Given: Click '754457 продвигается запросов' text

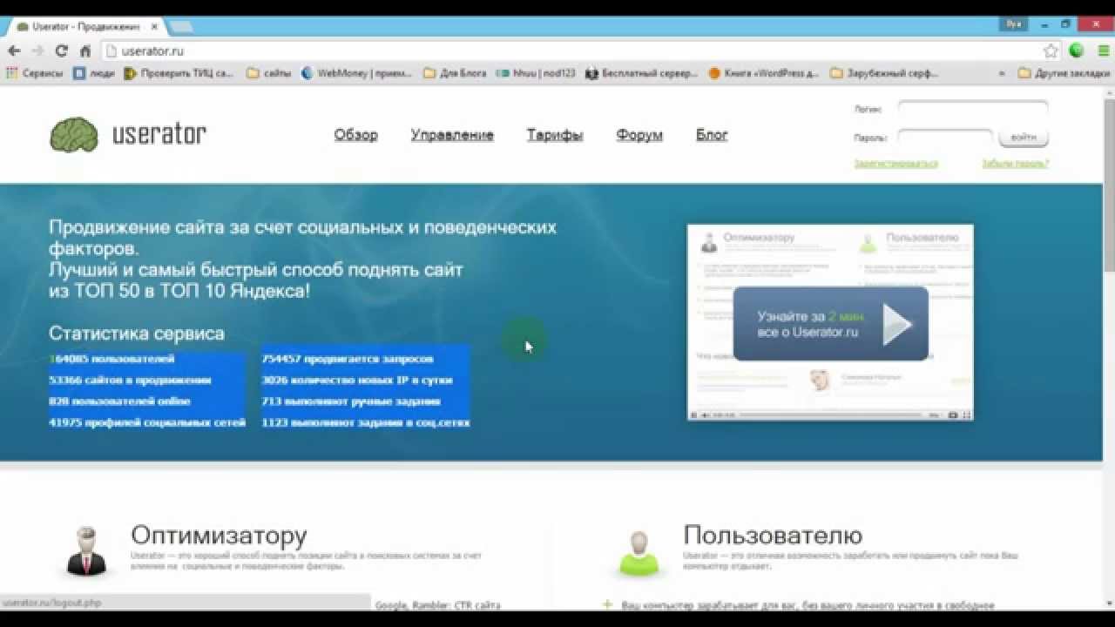Looking at the screenshot, I should 348,359.
